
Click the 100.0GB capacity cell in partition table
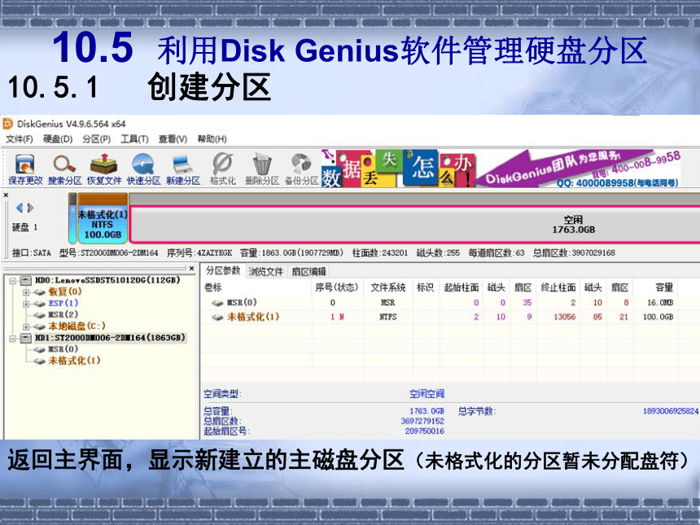click(x=658, y=317)
